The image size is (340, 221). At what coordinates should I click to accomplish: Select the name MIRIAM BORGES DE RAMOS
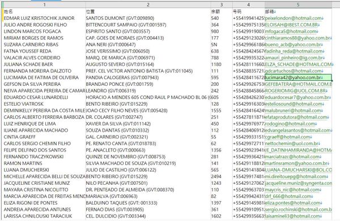pyautogui.click(x=33, y=38)
